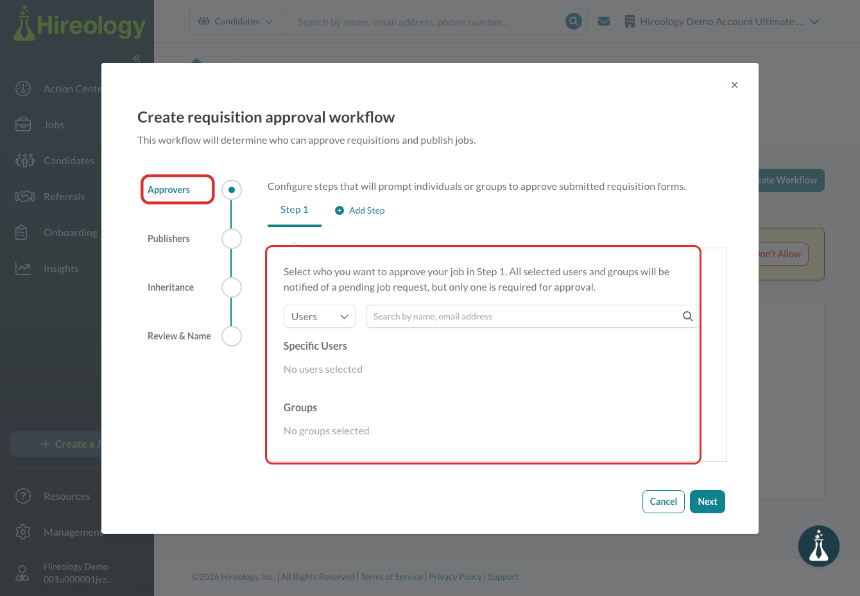Open Management gear icon in sidebar
The width and height of the screenshot is (860, 596).
23,532
